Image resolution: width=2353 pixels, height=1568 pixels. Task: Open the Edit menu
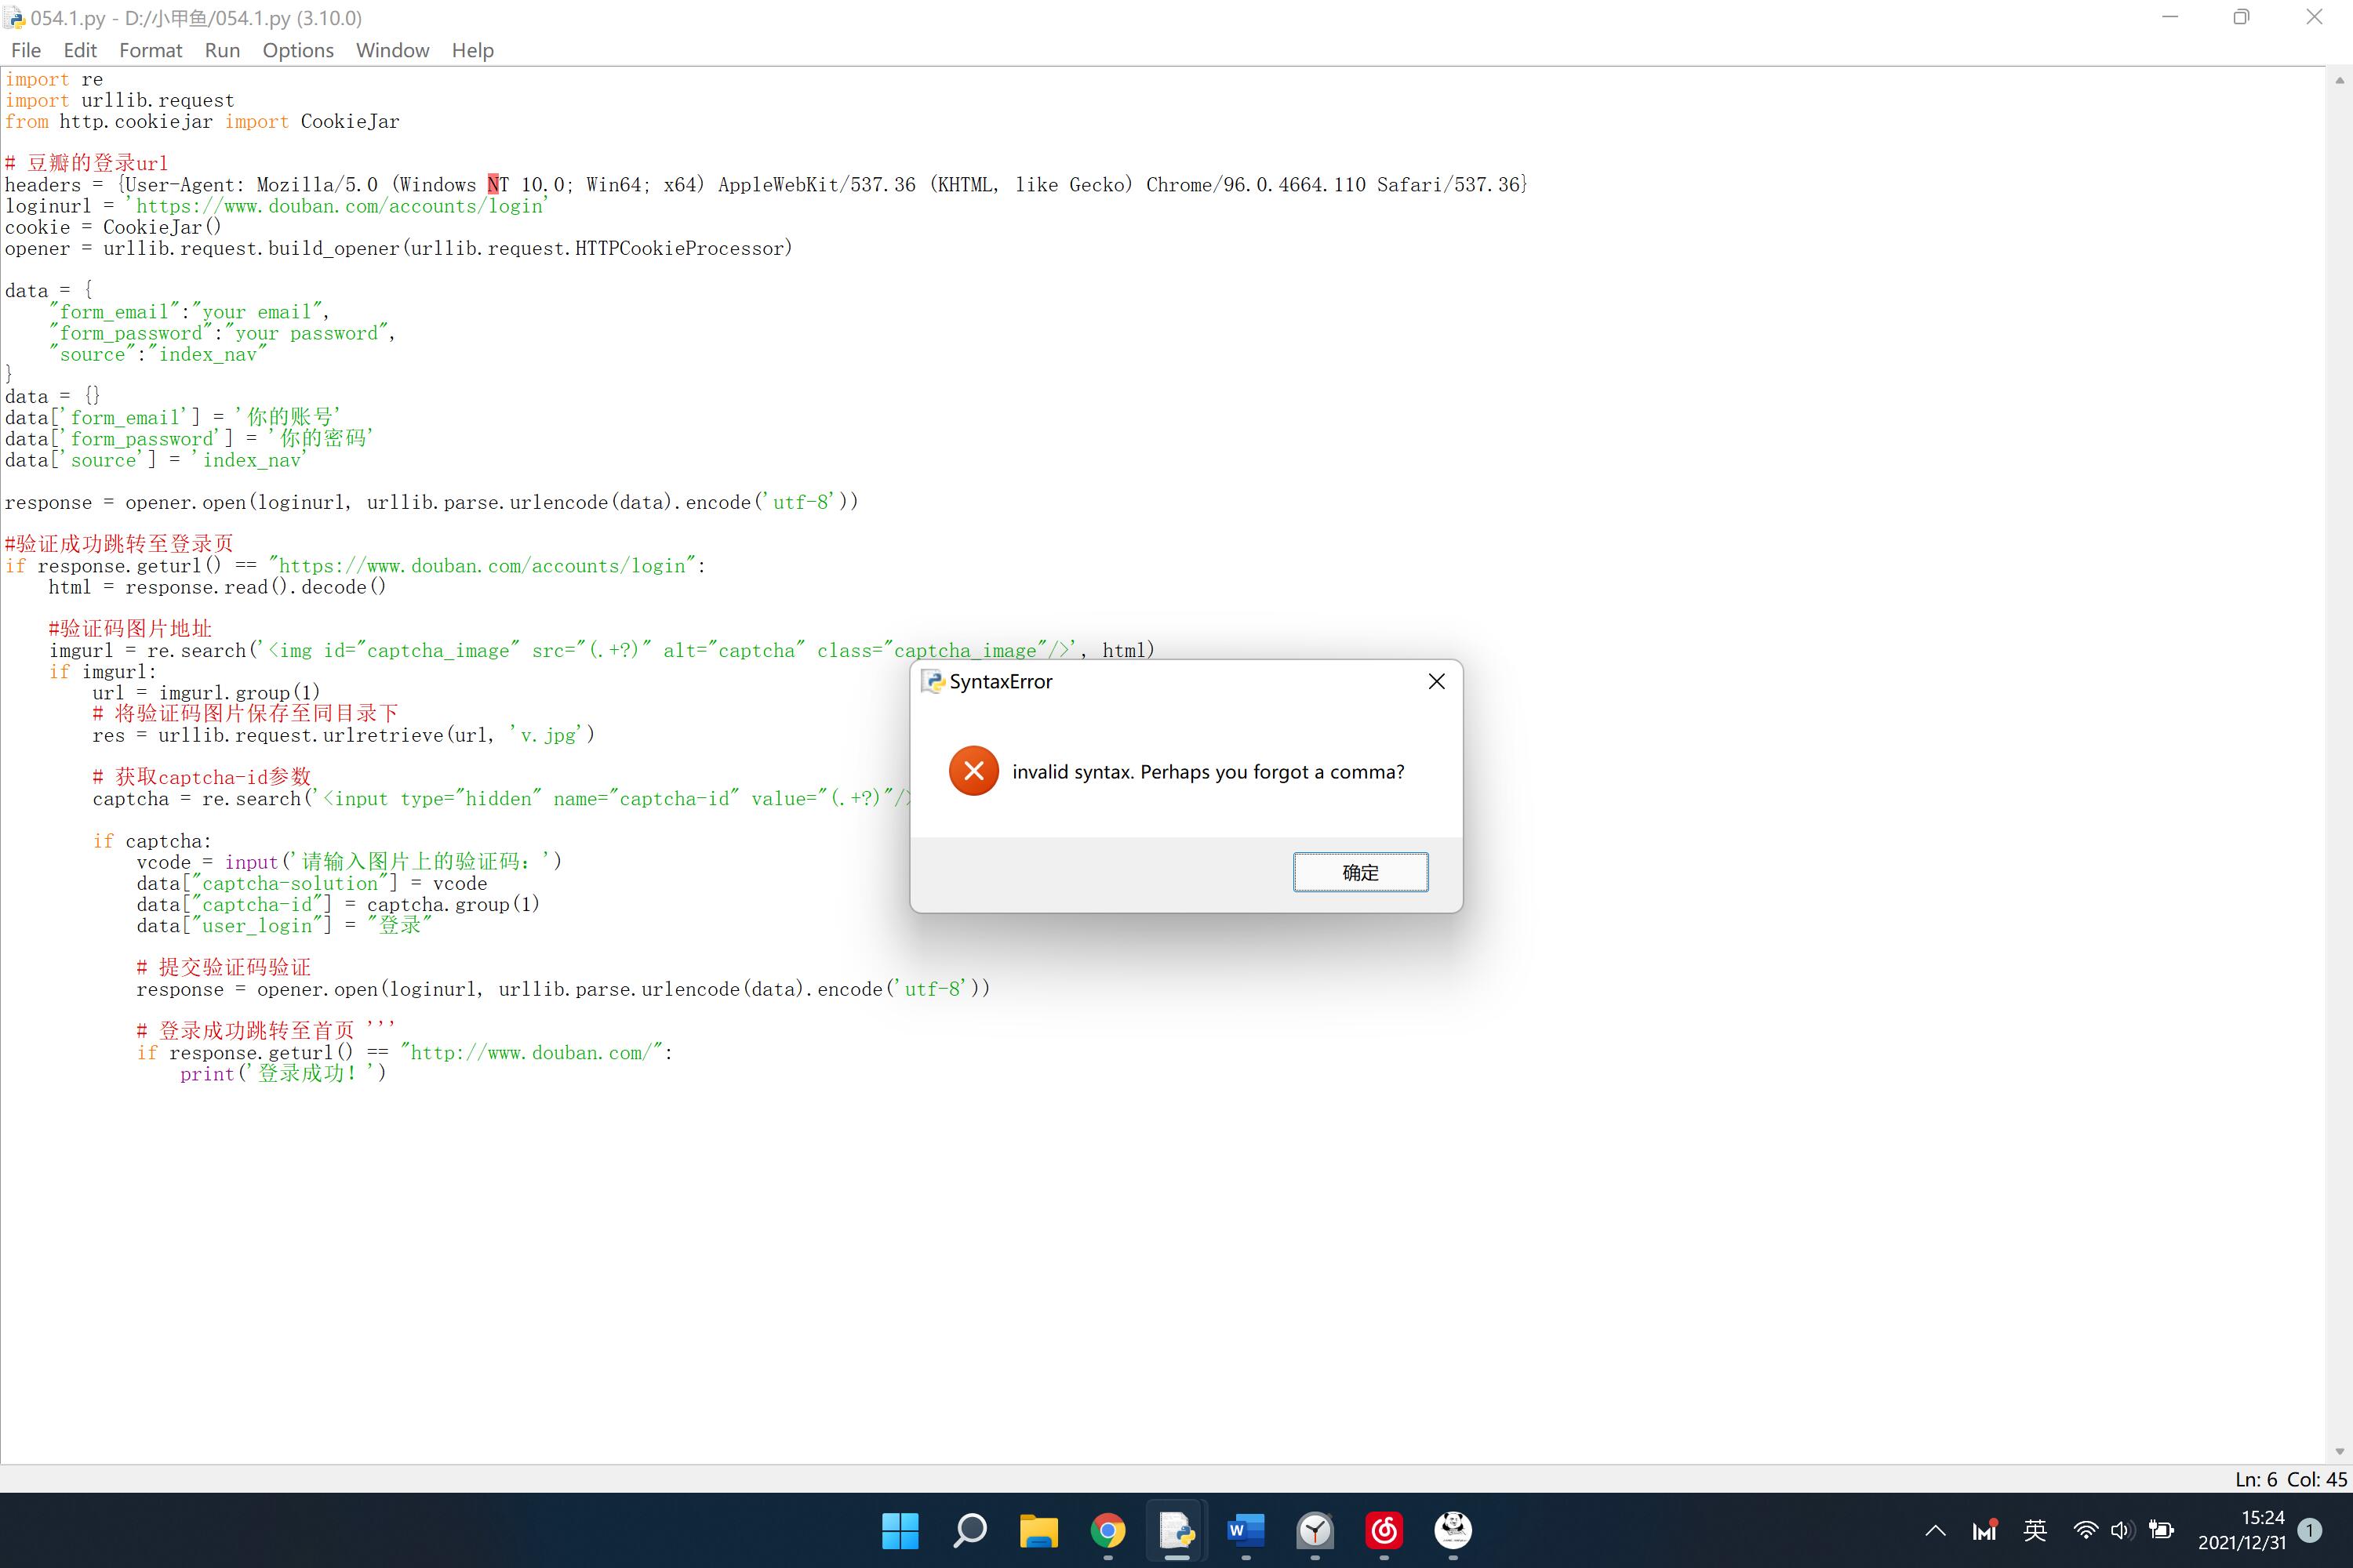80,50
